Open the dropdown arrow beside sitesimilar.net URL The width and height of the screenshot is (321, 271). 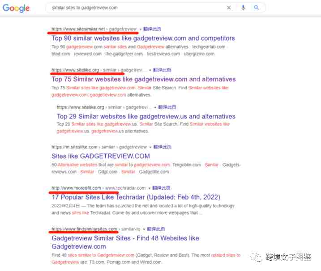click(x=141, y=29)
